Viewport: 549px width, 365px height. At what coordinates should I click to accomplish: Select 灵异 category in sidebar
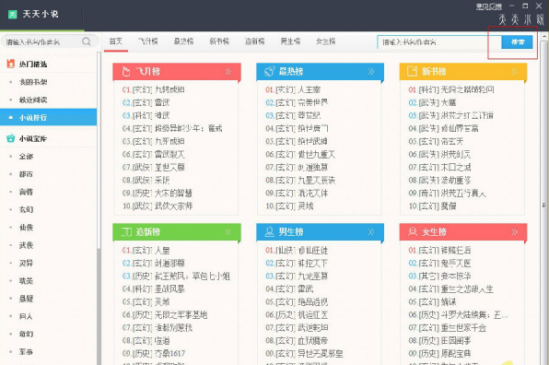[26, 263]
